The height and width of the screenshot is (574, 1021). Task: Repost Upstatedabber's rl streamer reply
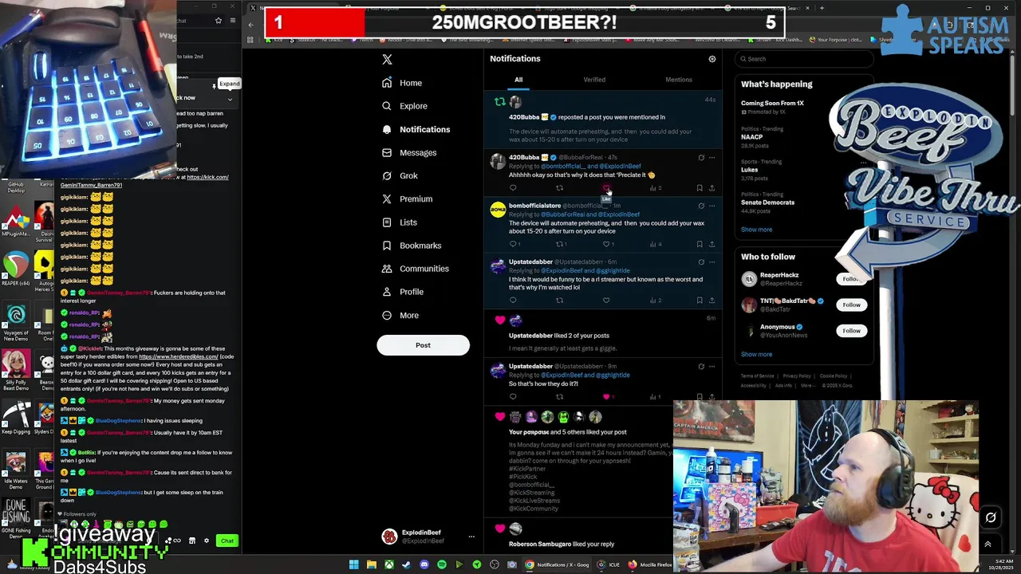pos(559,301)
